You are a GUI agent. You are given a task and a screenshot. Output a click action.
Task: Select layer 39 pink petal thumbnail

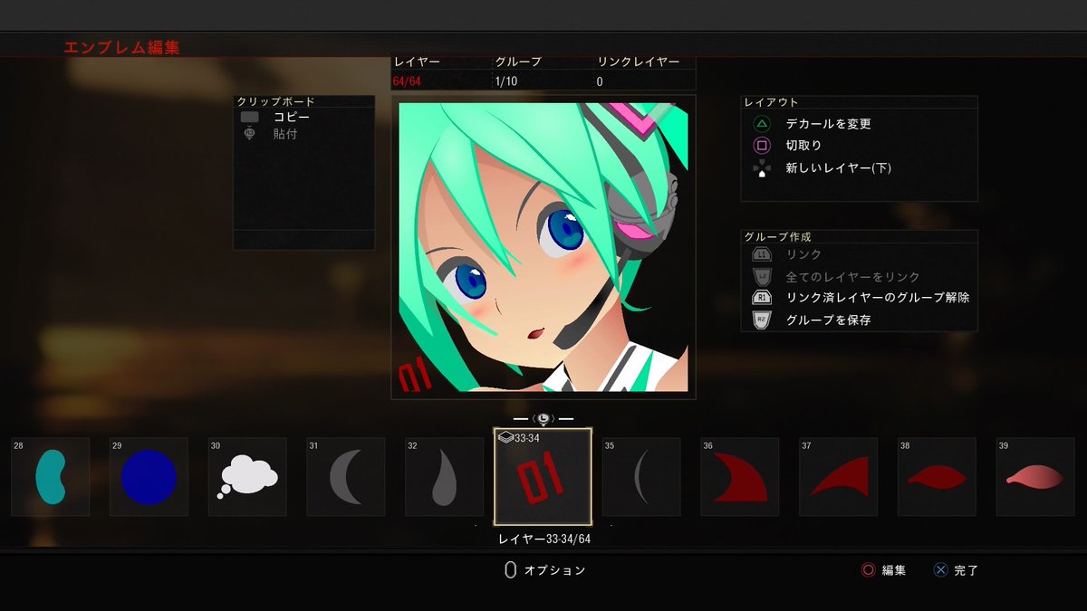pyautogui.click(x=1035, y=477)
